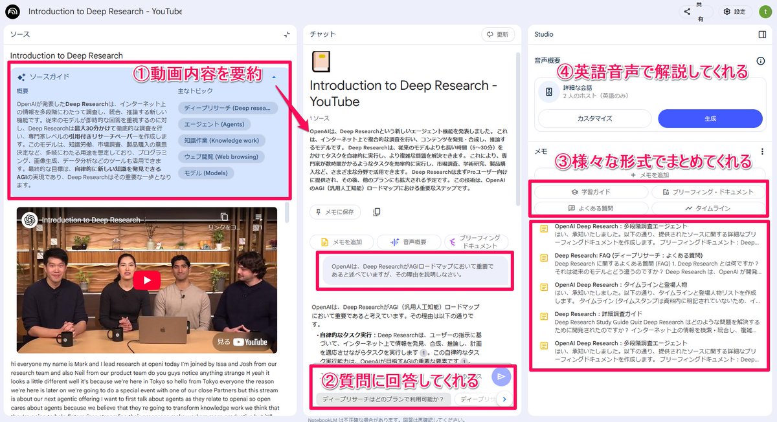Copy the chat answer using the copy icon
Screen dimensions: 777x422
pyautogui.click(x=376, y=211)
